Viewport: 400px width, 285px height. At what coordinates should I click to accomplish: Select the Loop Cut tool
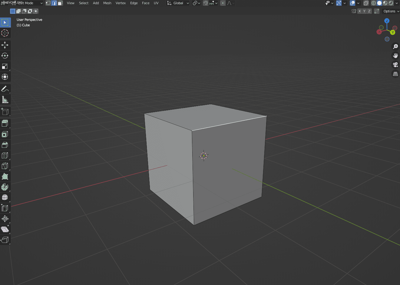tap(5, 155)
